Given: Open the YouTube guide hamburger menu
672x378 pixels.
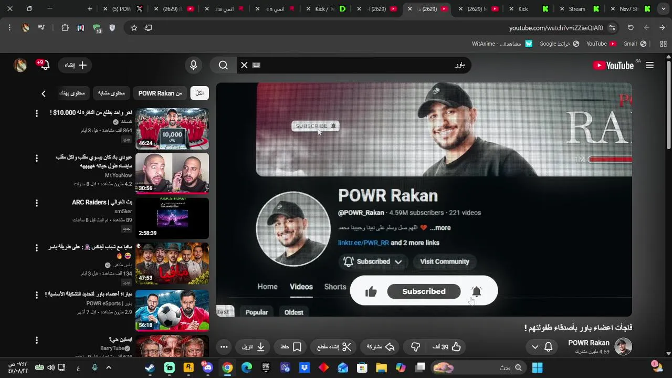Looking at the screenshot, I should point(649,65).
